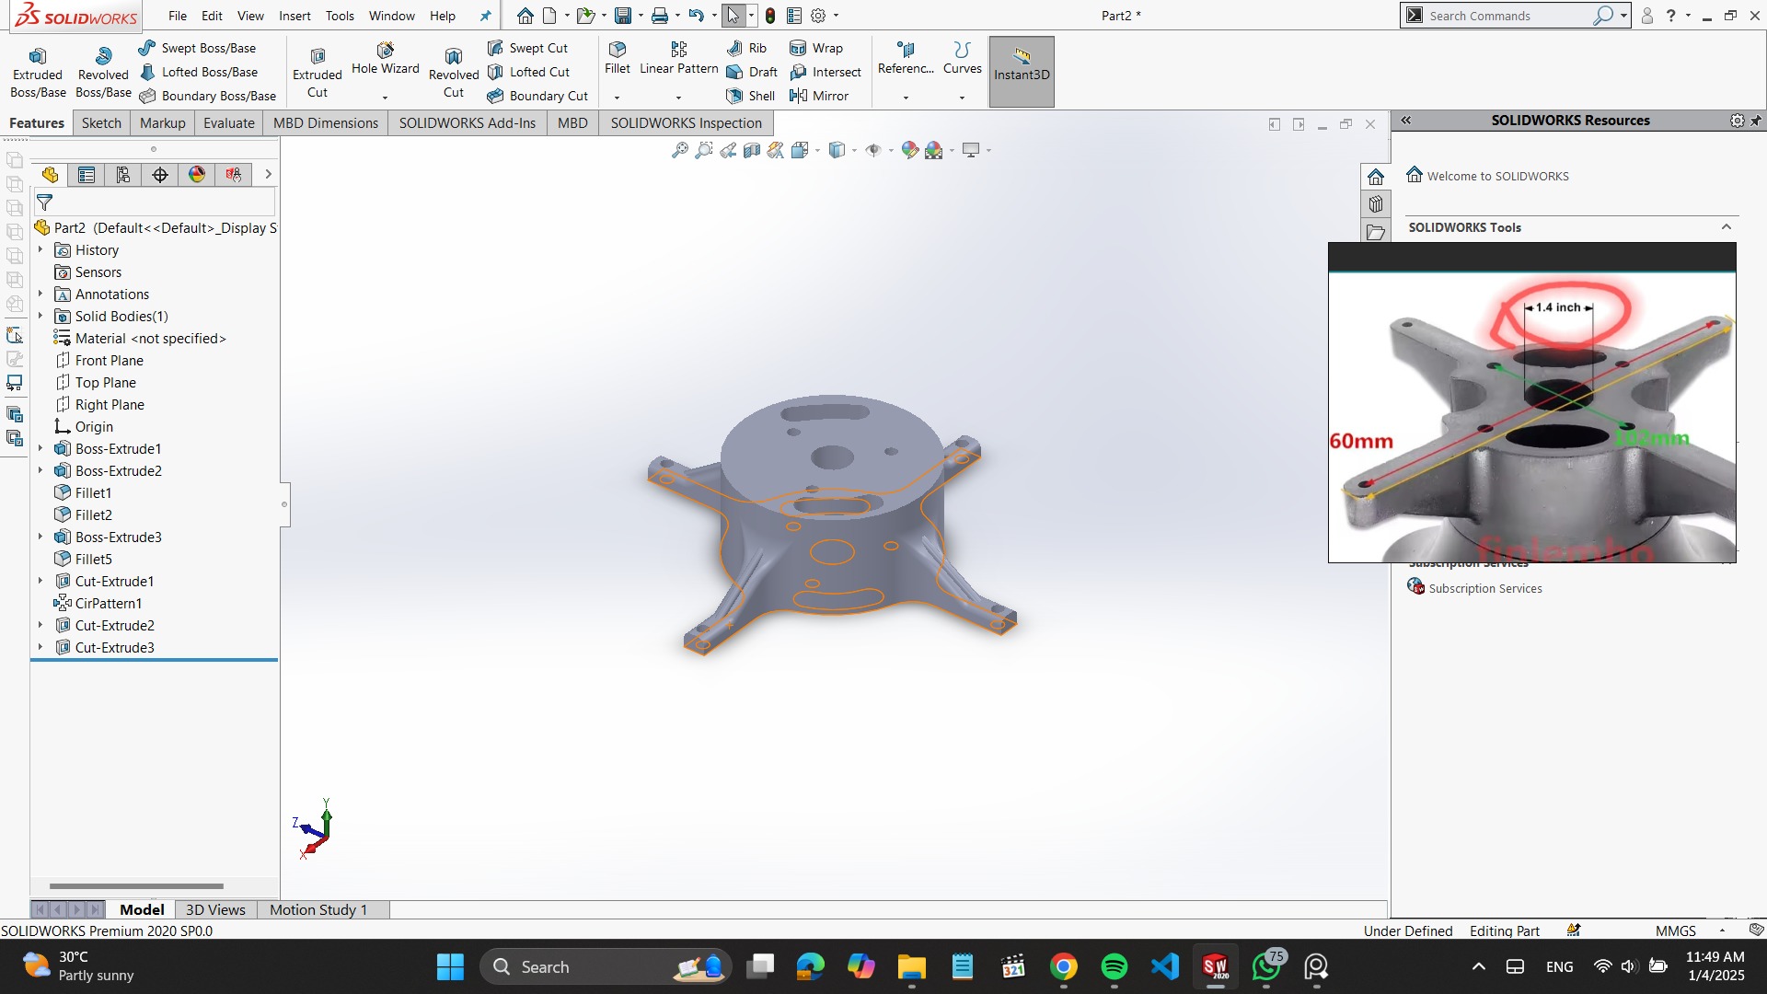Select the Mirror tool
This screenshot has height=994, width=1767.
pyautogui.click(x=819, y=96)
